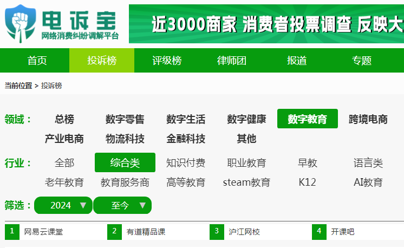This screenshot has height=248, width=404.
Task: Select 老年教育 in the industry list
Action: tap(64, 182)
